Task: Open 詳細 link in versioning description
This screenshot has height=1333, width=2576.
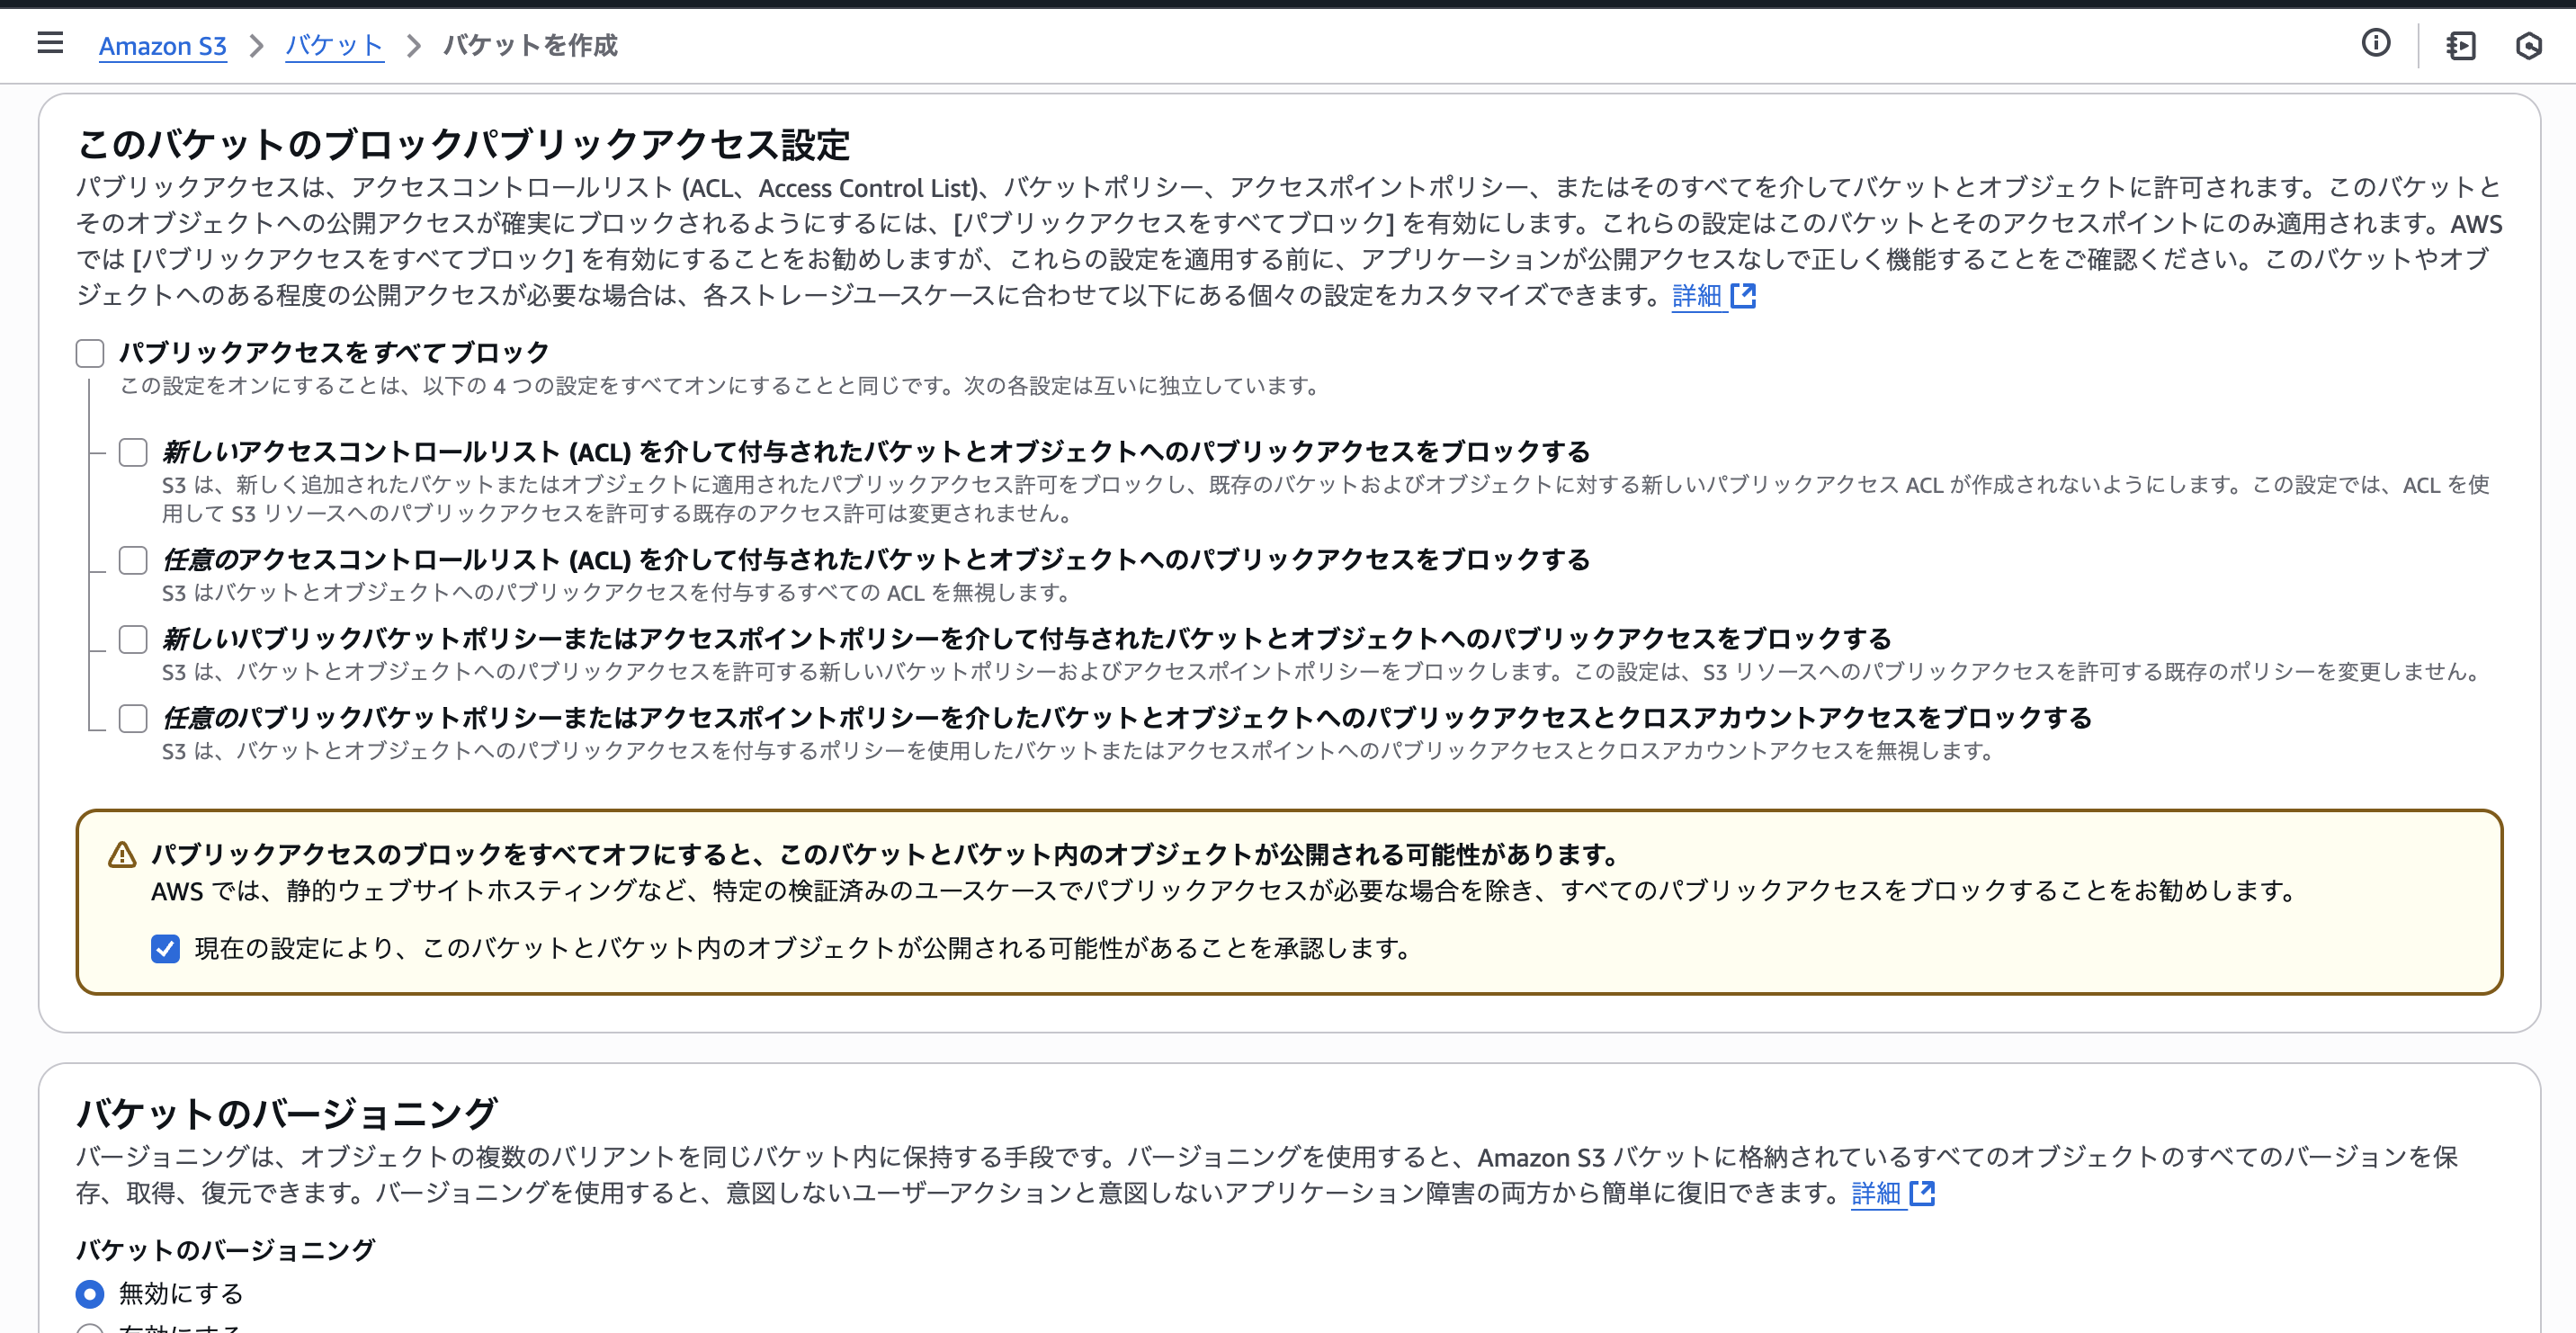Action: (1876, 1193)
